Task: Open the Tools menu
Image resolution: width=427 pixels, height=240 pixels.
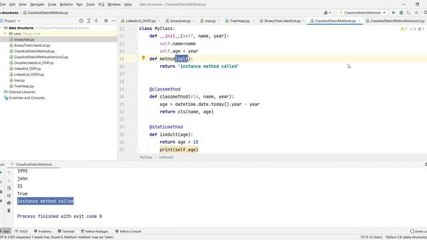Action: click(x=90, y=5)
